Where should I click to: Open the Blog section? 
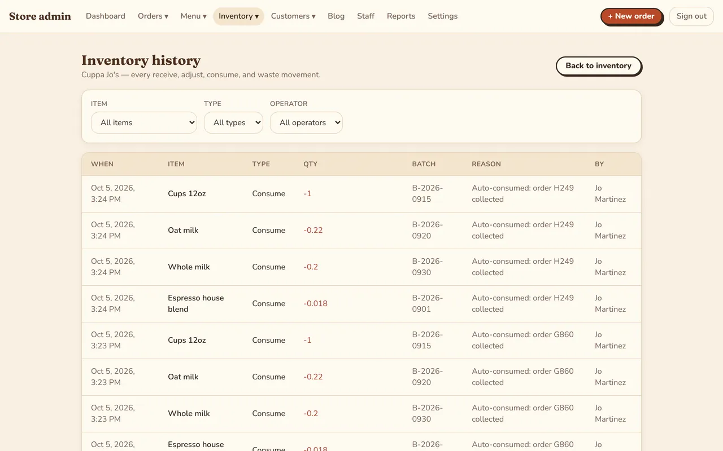pos(336,16)
